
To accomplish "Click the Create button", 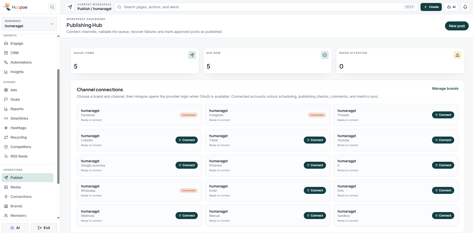I will point(431,7).
